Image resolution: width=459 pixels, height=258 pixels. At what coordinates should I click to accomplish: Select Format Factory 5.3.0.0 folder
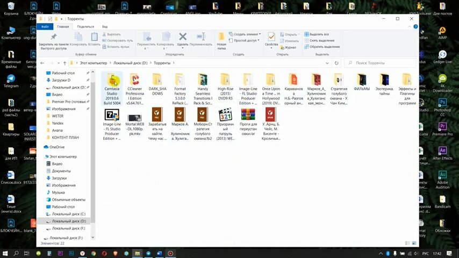point(180,89)
